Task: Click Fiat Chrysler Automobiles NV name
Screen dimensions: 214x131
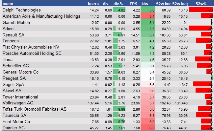Action: click(31, 47)
